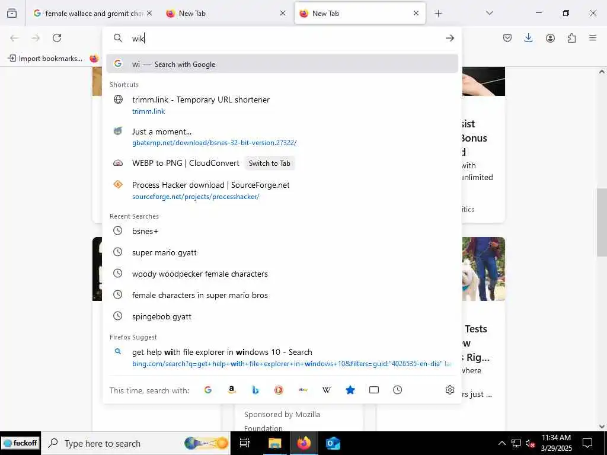Select recent search 'spingebob gyatt'
Screen dimensions: 607x455
click(282, 316)
